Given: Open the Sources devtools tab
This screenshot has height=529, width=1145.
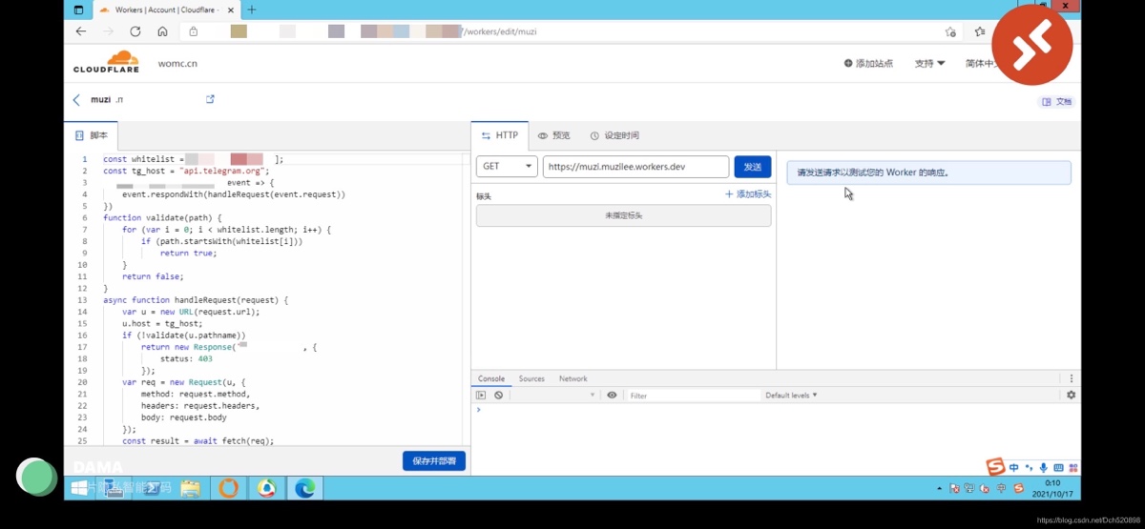Looking at the screenshot, I should pos(531,378).
